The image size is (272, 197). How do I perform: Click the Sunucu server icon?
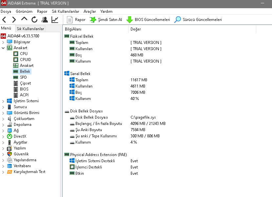10,107
